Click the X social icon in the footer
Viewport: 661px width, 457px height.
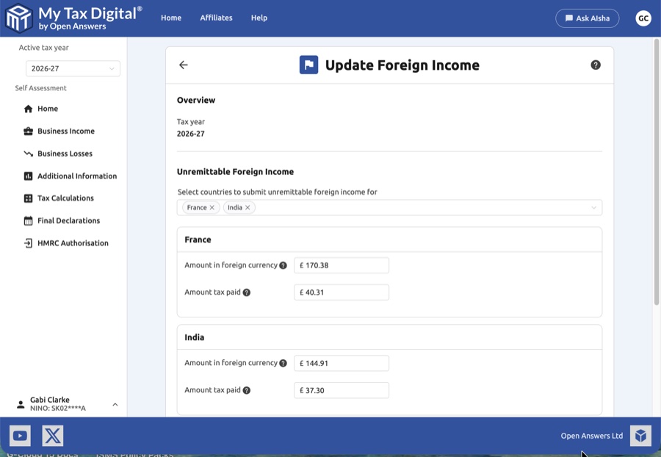(51, 435)
